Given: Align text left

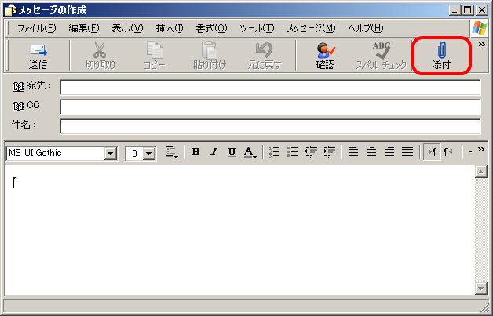Looking at the screenshot, I should (x=353, y=152).
